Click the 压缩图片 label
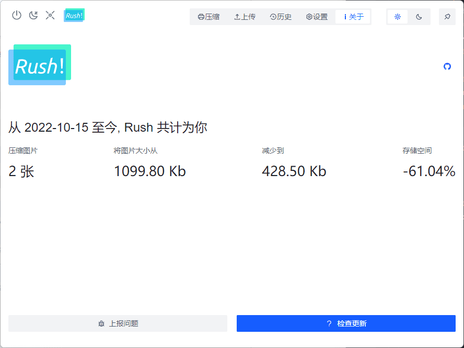Viewport: 464px width, 348px height. click(x=23, y=150)
